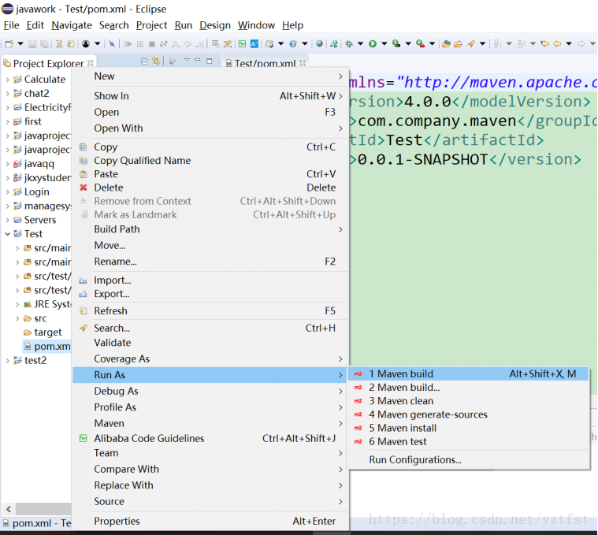Click the Skip All Breakpoints icon

click(112, 44)
